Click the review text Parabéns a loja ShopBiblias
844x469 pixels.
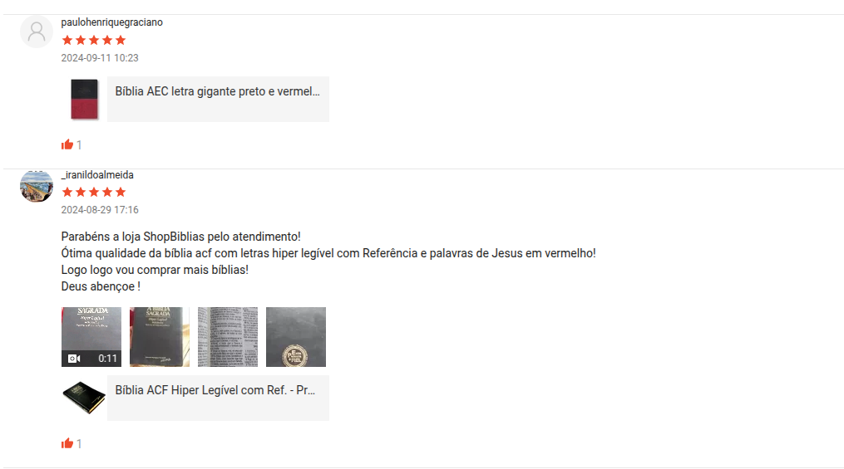(181, 237)
